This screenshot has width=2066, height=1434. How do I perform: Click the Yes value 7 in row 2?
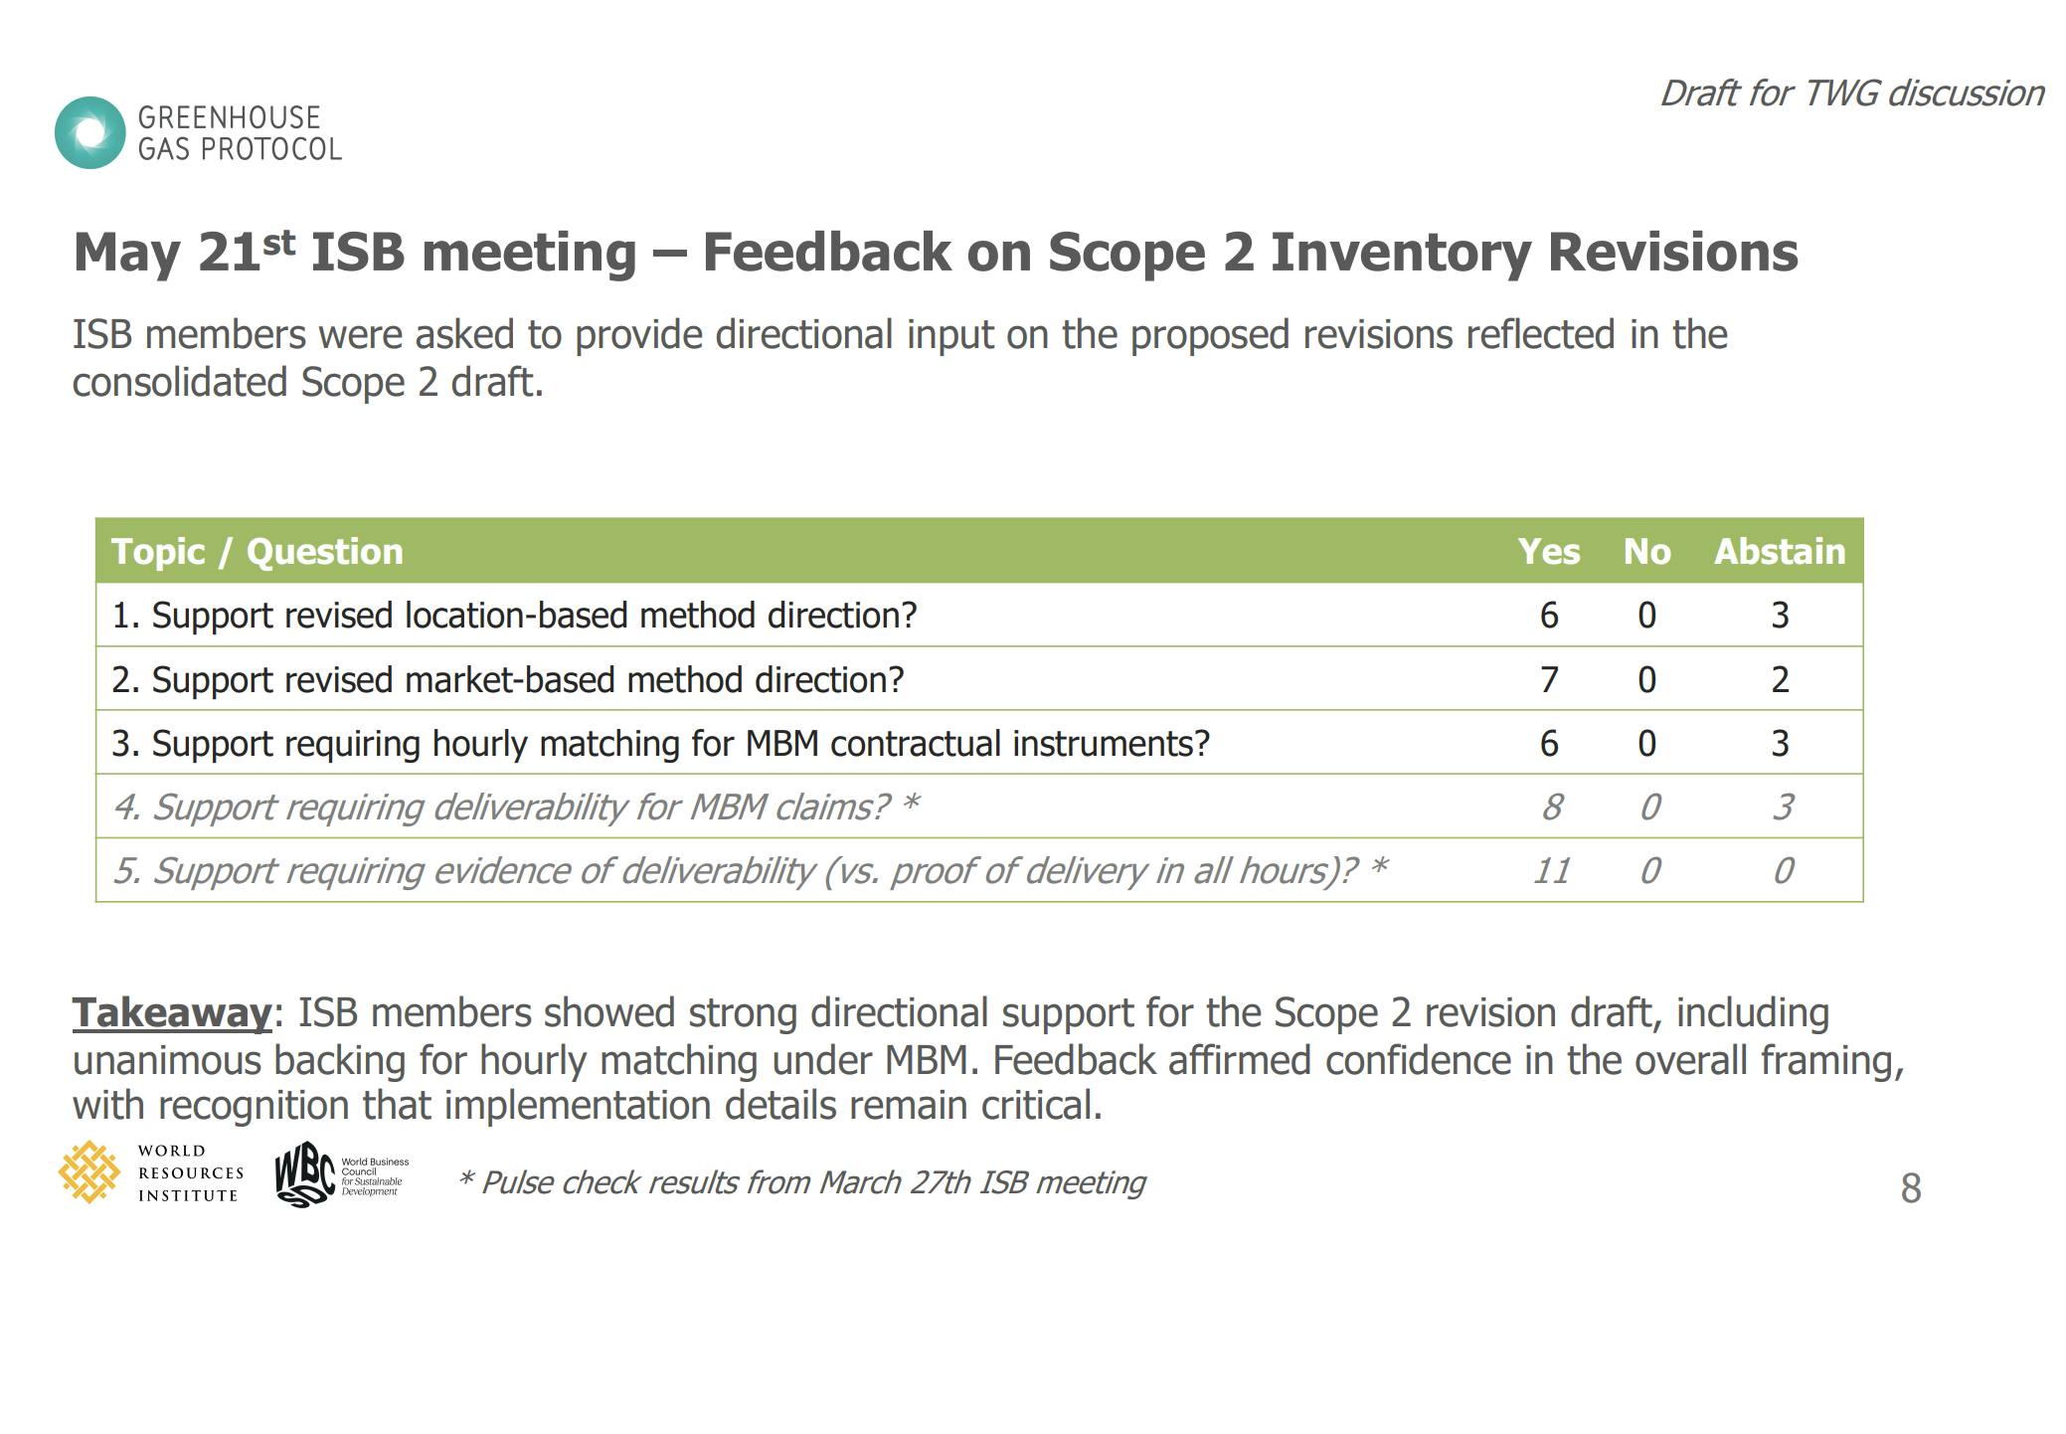click(1549, 680)
